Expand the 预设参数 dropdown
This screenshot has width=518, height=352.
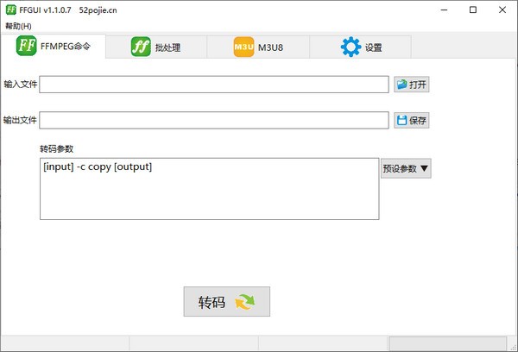(406, 168)
